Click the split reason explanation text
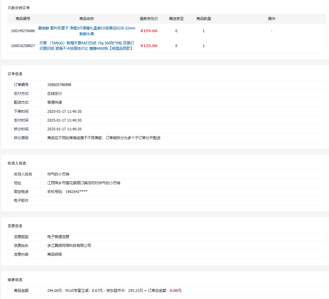329x299 pixels. coord(104,138)
